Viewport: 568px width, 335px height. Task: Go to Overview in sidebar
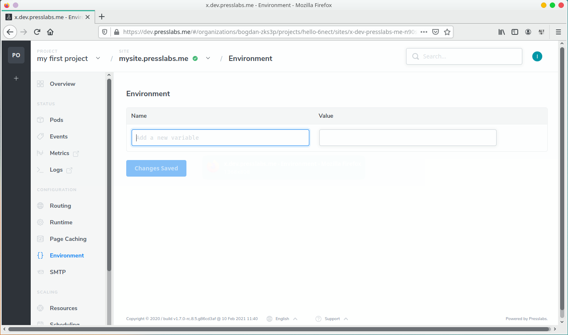(62, 84)
